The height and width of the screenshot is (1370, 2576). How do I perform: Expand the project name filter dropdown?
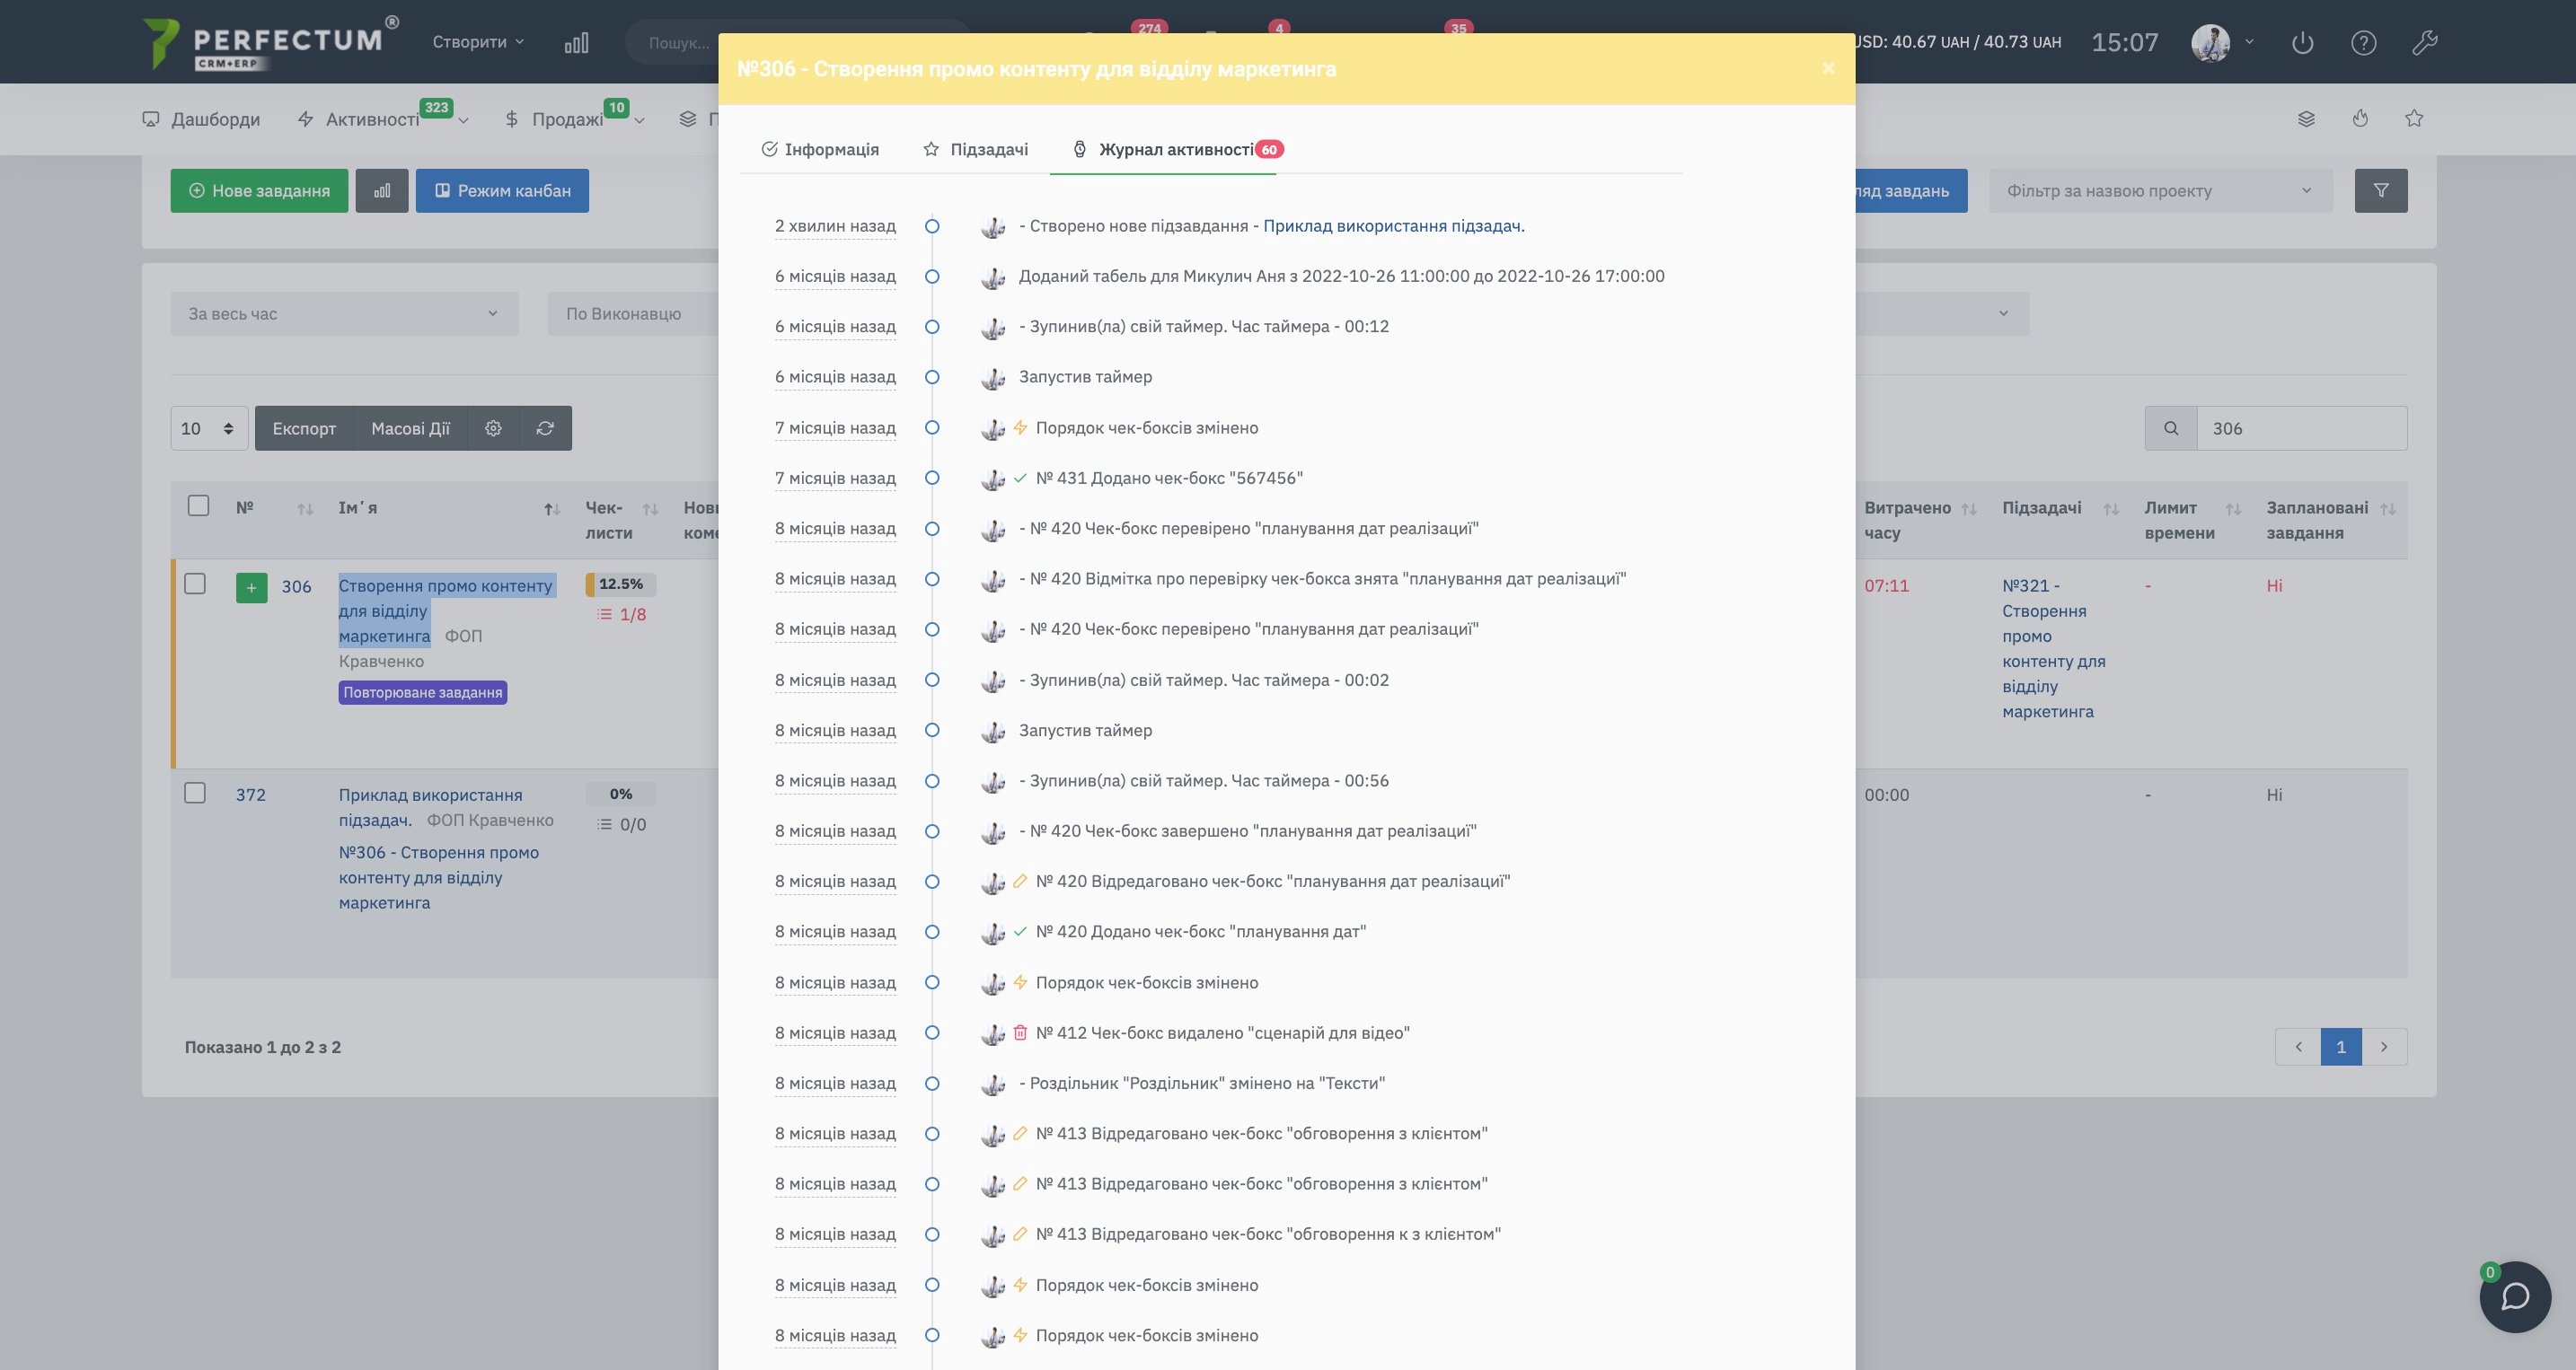click(x=2159, y=189)
